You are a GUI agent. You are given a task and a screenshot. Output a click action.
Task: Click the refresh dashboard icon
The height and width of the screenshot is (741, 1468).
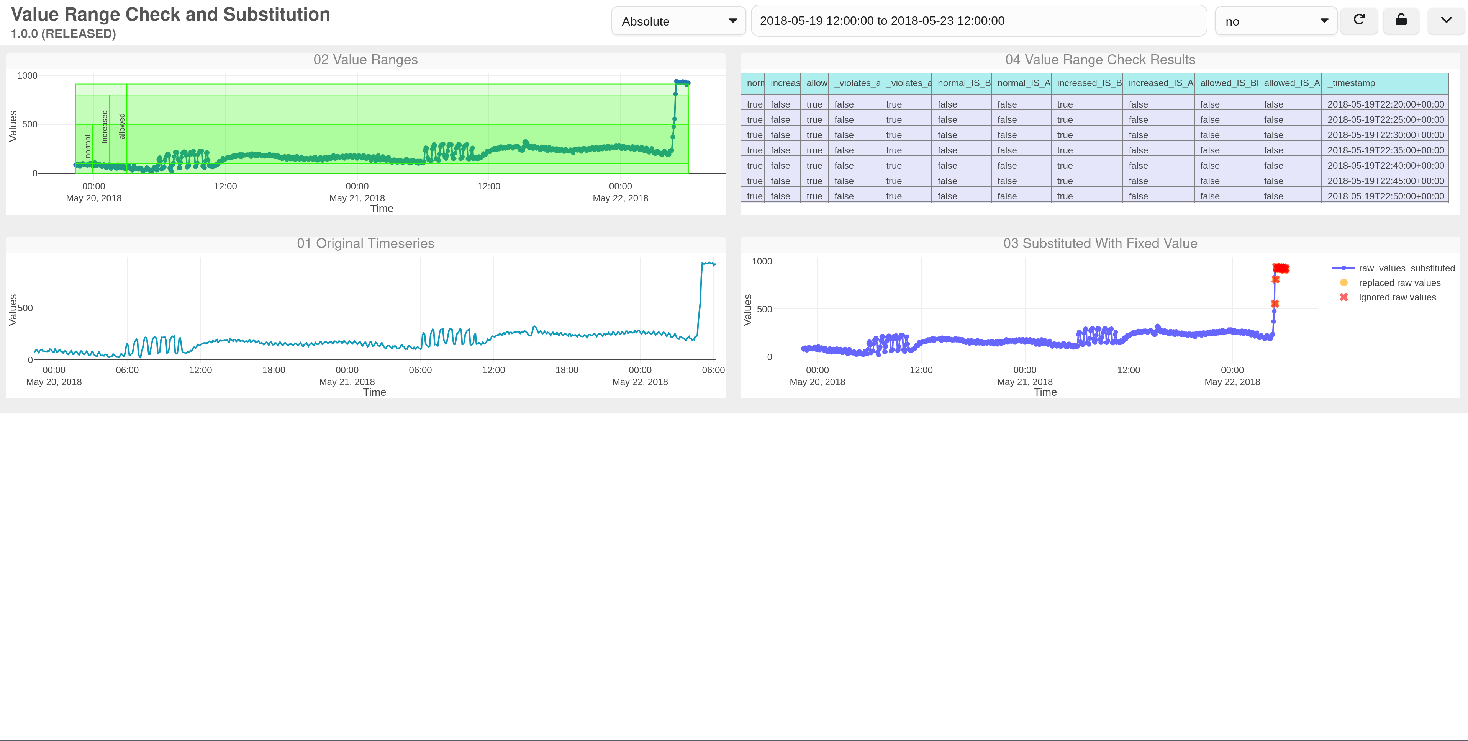(x=1359, y=21)
